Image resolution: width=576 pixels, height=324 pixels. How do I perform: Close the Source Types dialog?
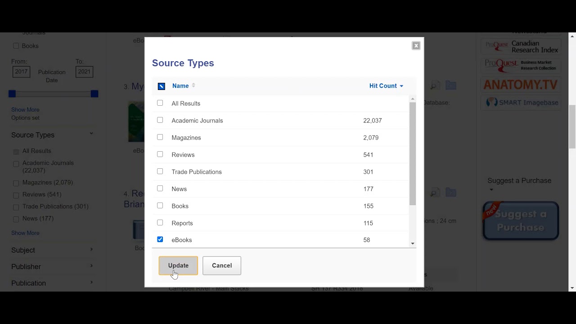[416, 45]
